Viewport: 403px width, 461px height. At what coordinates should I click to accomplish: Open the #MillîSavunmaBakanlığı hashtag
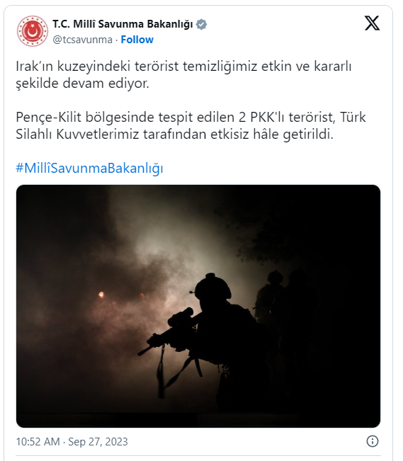[x=89, y=168]
